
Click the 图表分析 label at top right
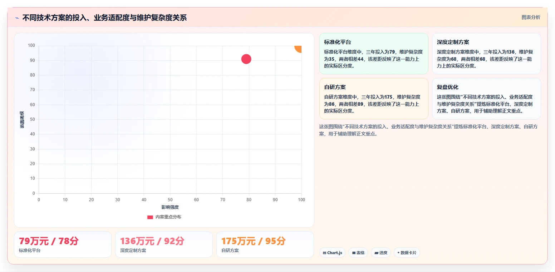pyautogui.click(x=531, y=17)
